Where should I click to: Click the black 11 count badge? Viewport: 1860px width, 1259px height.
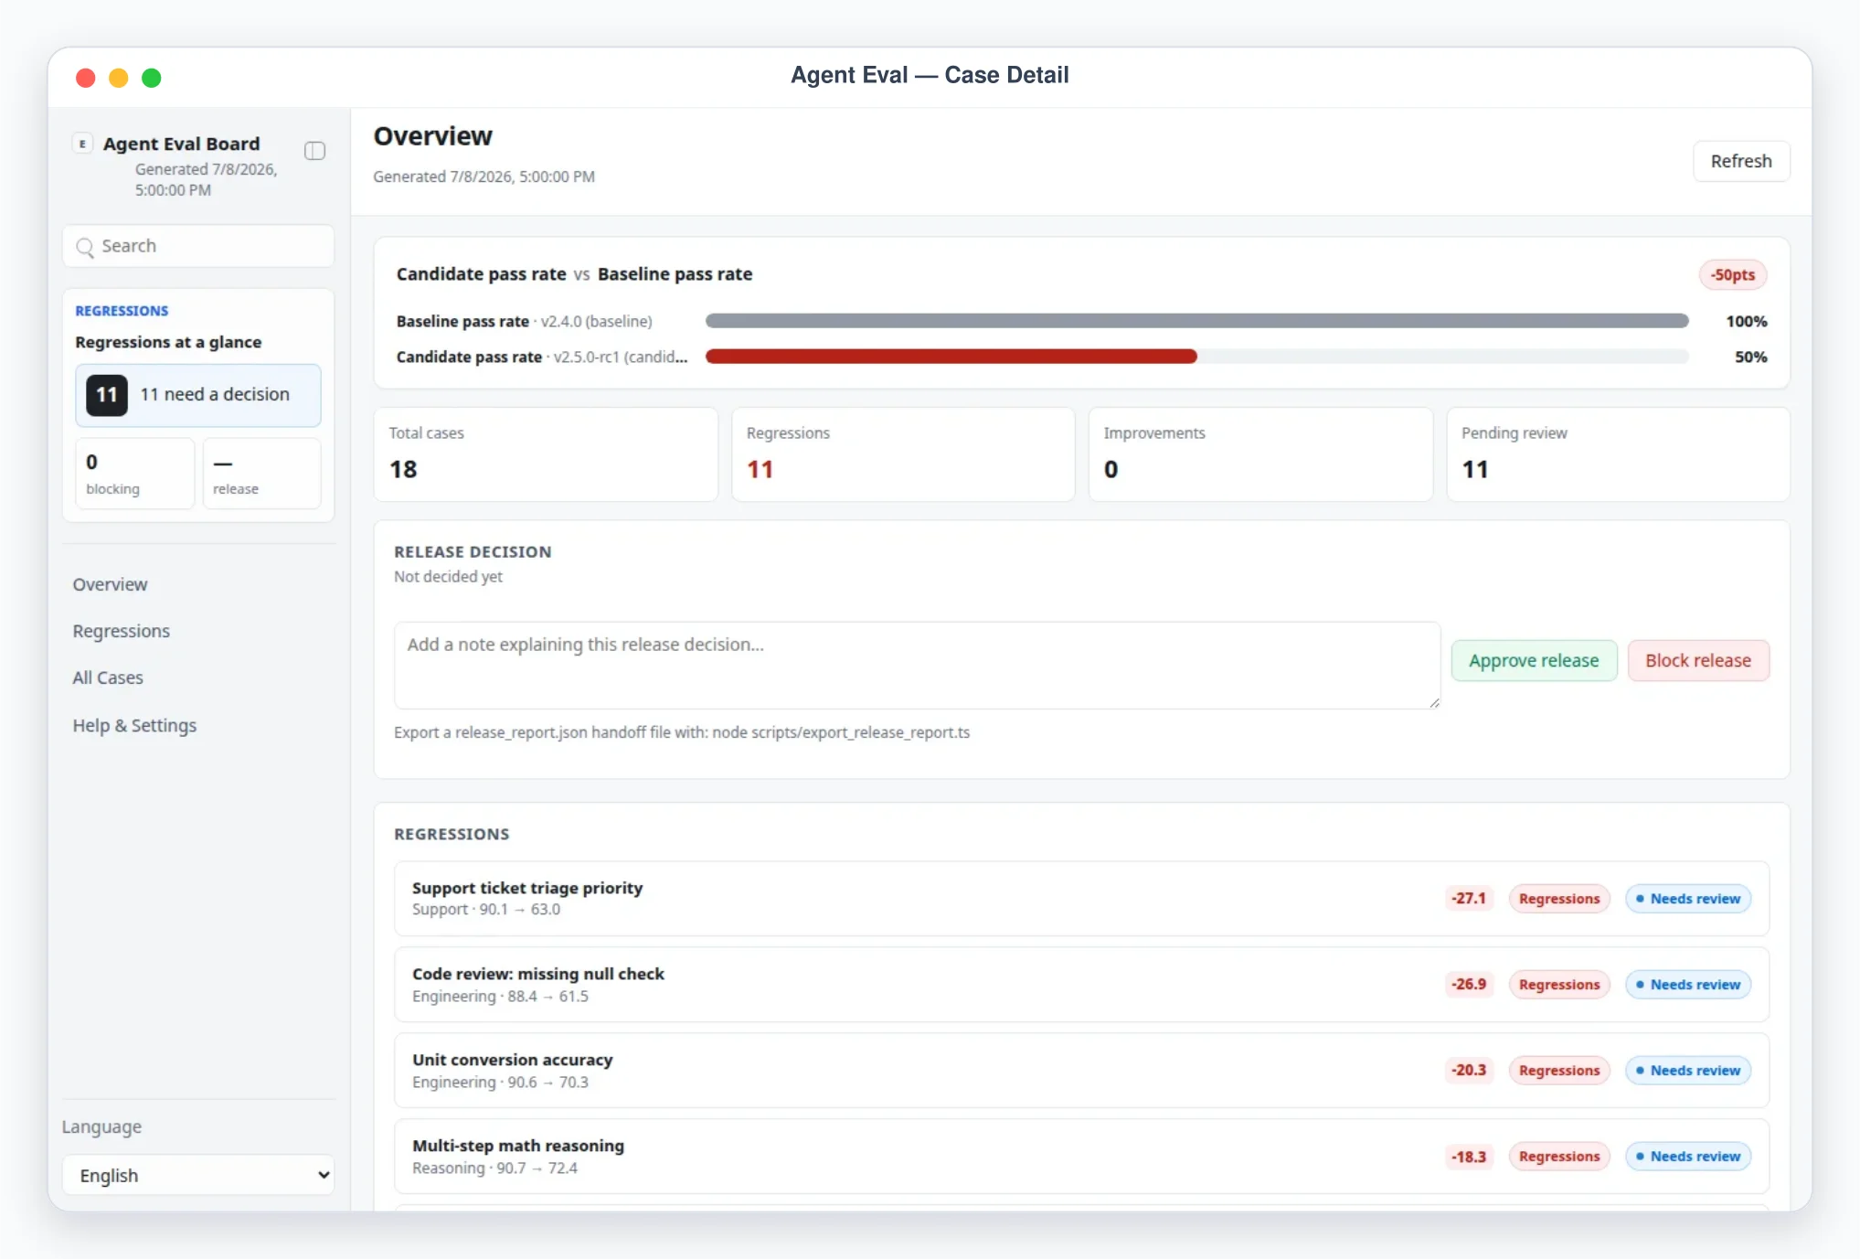coord(107,395)
